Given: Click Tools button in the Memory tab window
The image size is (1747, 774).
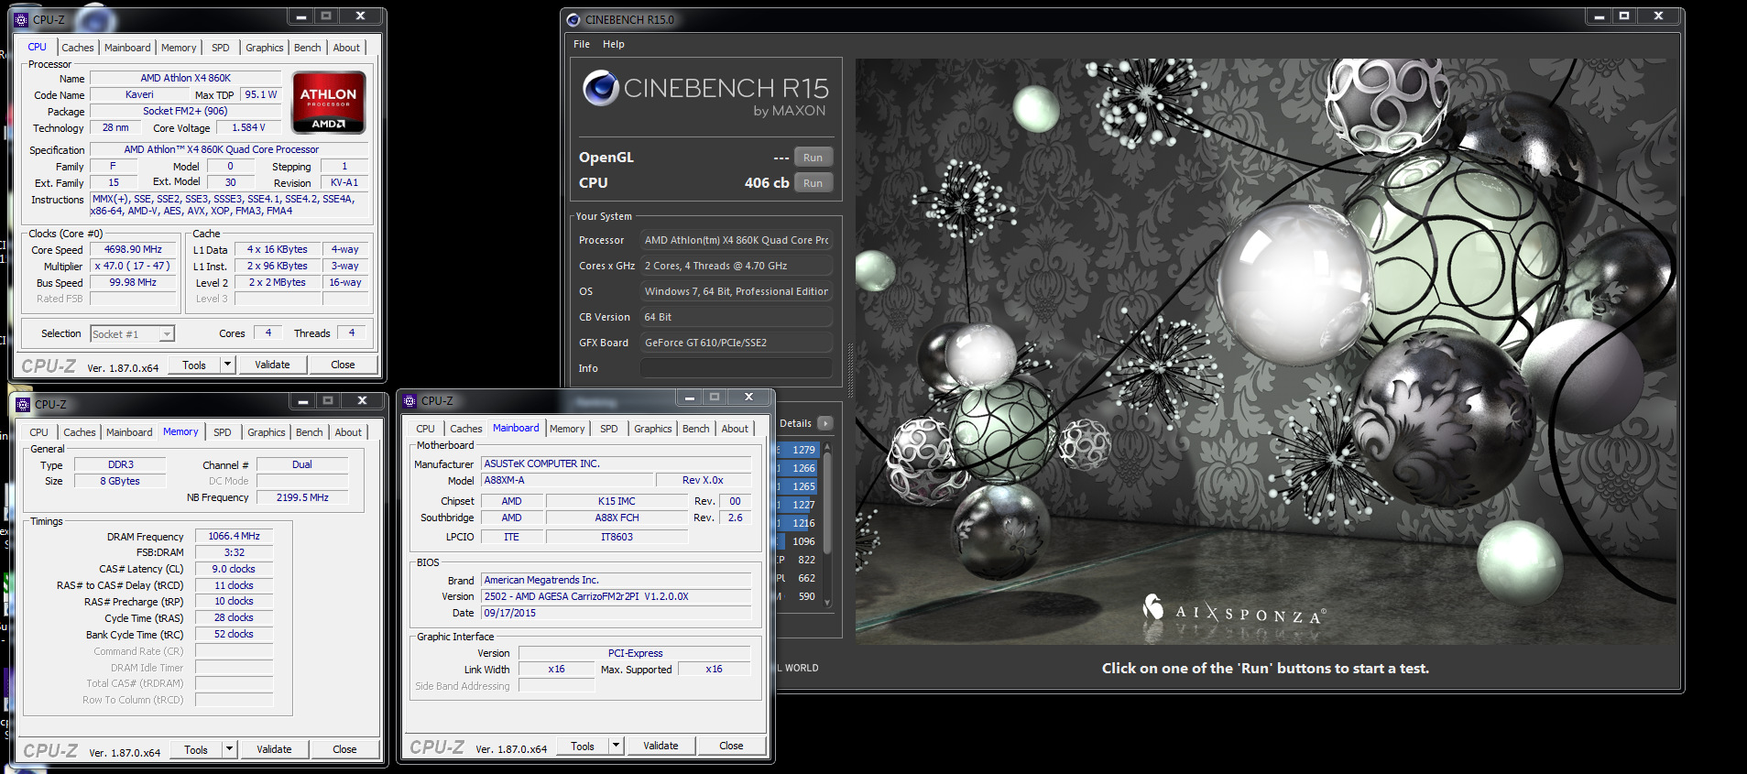Looking at the screenshot, I should pyautogui.click(x=196, y=749).
